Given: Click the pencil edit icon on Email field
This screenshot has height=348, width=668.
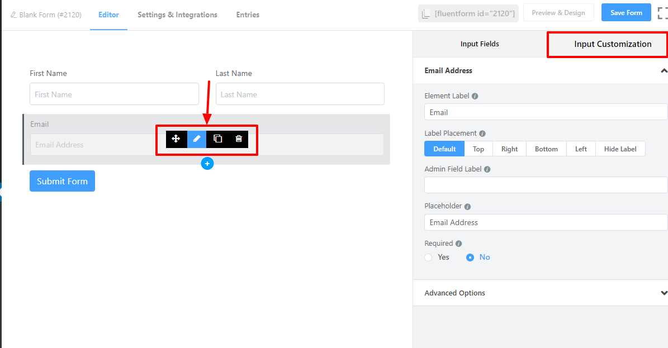Looking at the screenshot, I should coord(197,139).
